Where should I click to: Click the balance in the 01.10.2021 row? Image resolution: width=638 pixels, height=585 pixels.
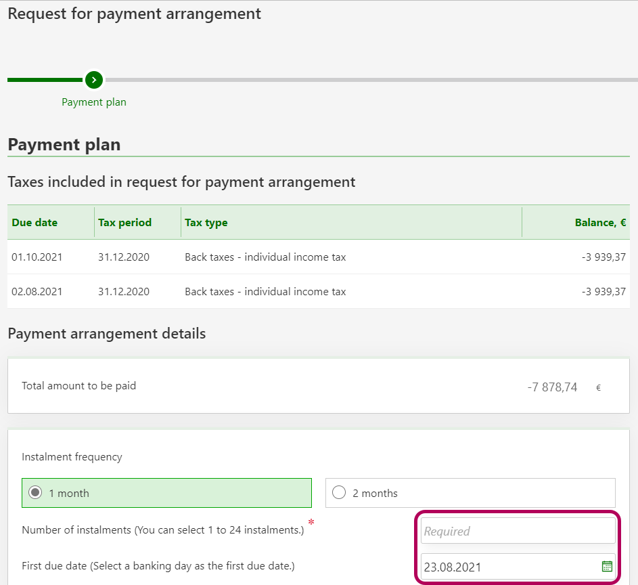603,257
